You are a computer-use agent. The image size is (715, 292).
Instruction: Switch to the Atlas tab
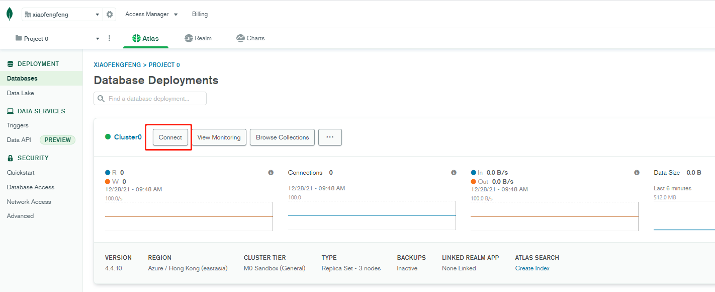146,38
